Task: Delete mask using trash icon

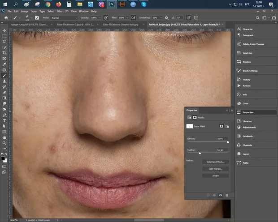Action: click(x=227, y=195)
